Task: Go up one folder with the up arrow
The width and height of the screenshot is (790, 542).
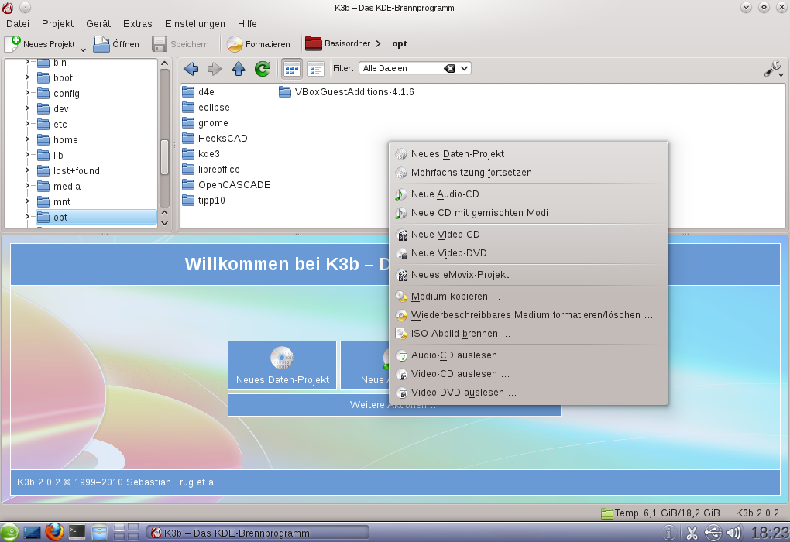Action: point(239,68)
